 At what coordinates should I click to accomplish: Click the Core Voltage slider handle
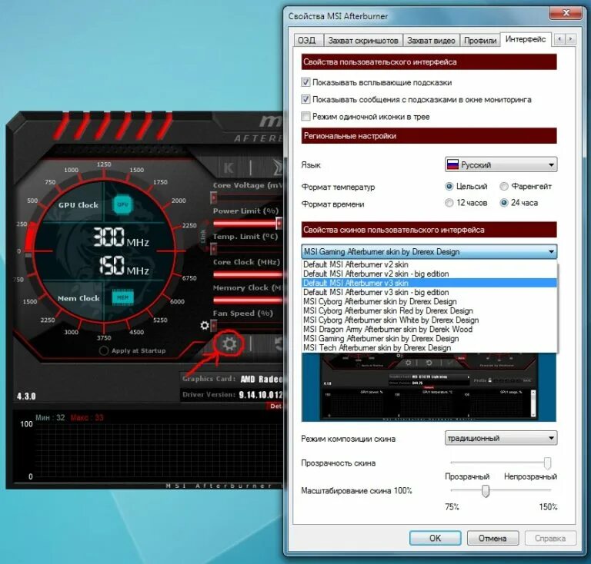(214, 197)
